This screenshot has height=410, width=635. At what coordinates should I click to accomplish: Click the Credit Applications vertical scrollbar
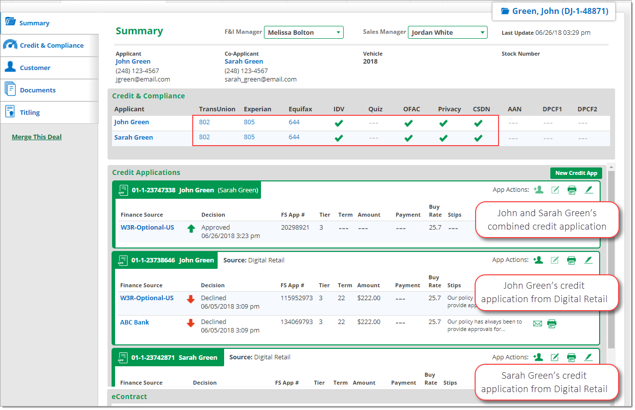click(x=611, y=258)
